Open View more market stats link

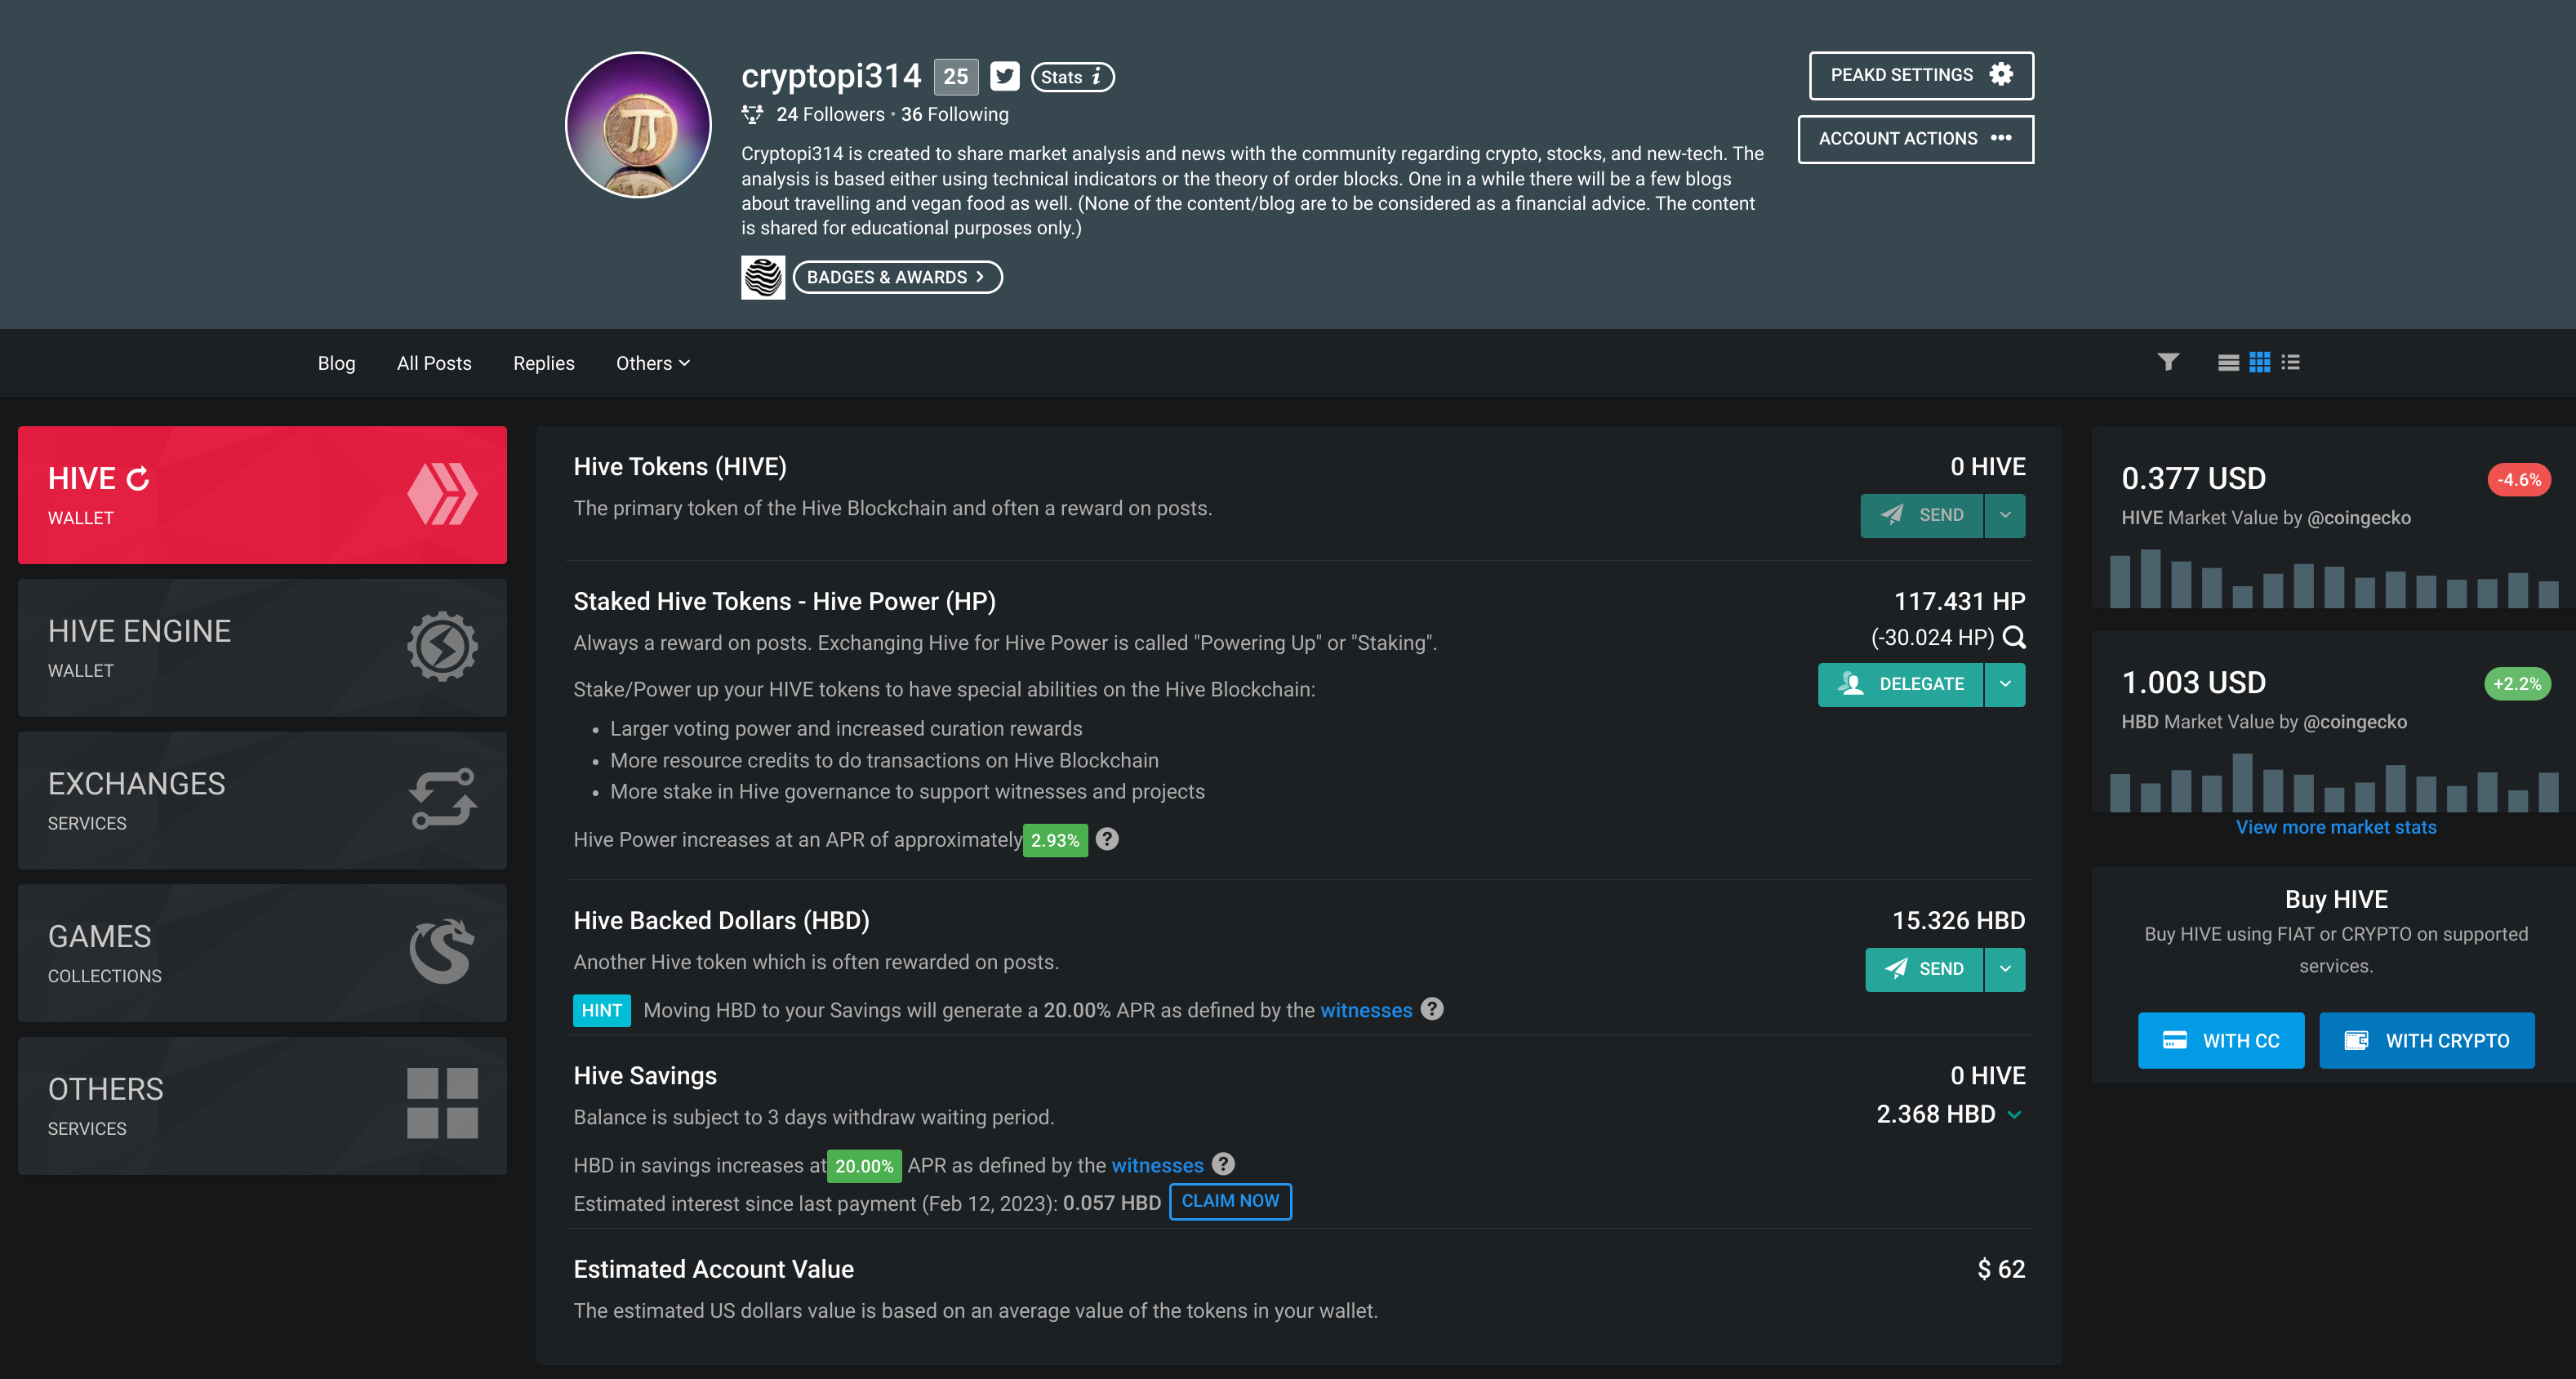tap(2336, 827)
